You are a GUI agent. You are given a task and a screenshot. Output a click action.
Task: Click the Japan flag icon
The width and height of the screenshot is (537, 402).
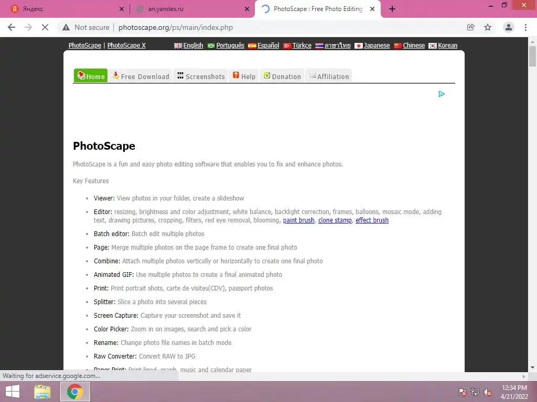pyautogui.click(x=359, y=46)
